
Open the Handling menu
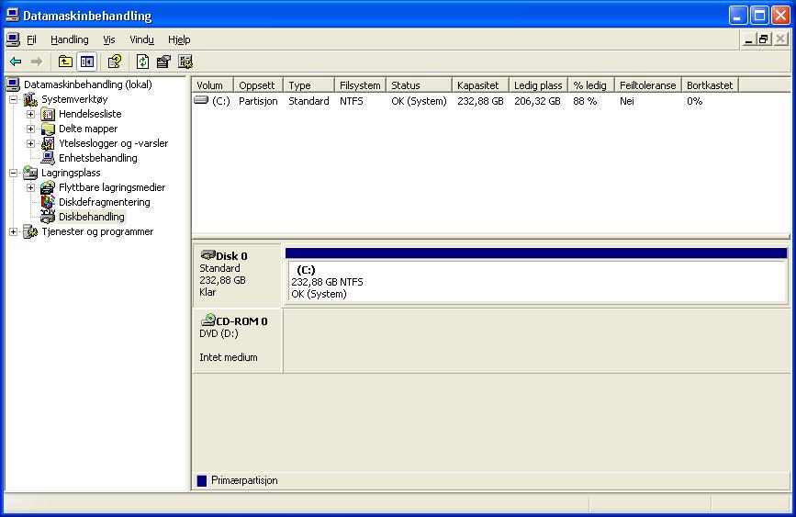point(70,39)
